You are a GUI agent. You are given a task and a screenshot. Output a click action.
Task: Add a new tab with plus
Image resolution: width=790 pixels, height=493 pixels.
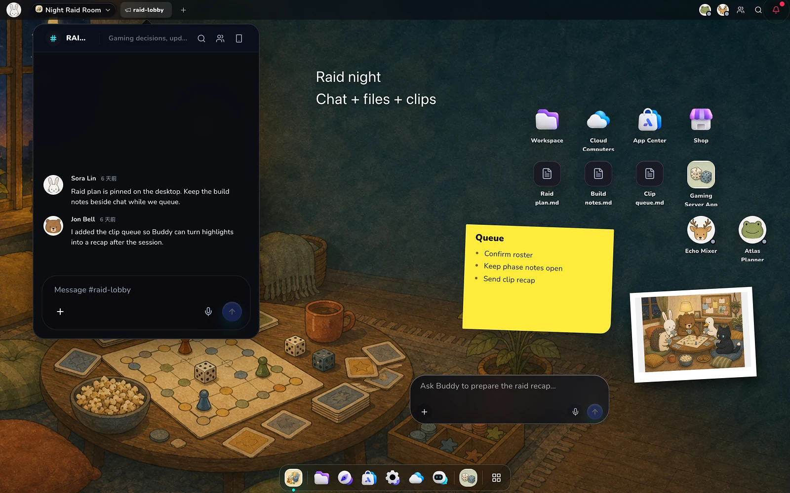(x=183, y=10)
